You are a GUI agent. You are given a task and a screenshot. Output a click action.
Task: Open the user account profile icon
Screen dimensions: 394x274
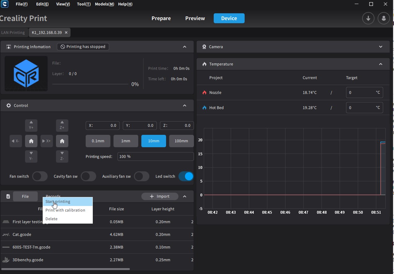point(384,18)
